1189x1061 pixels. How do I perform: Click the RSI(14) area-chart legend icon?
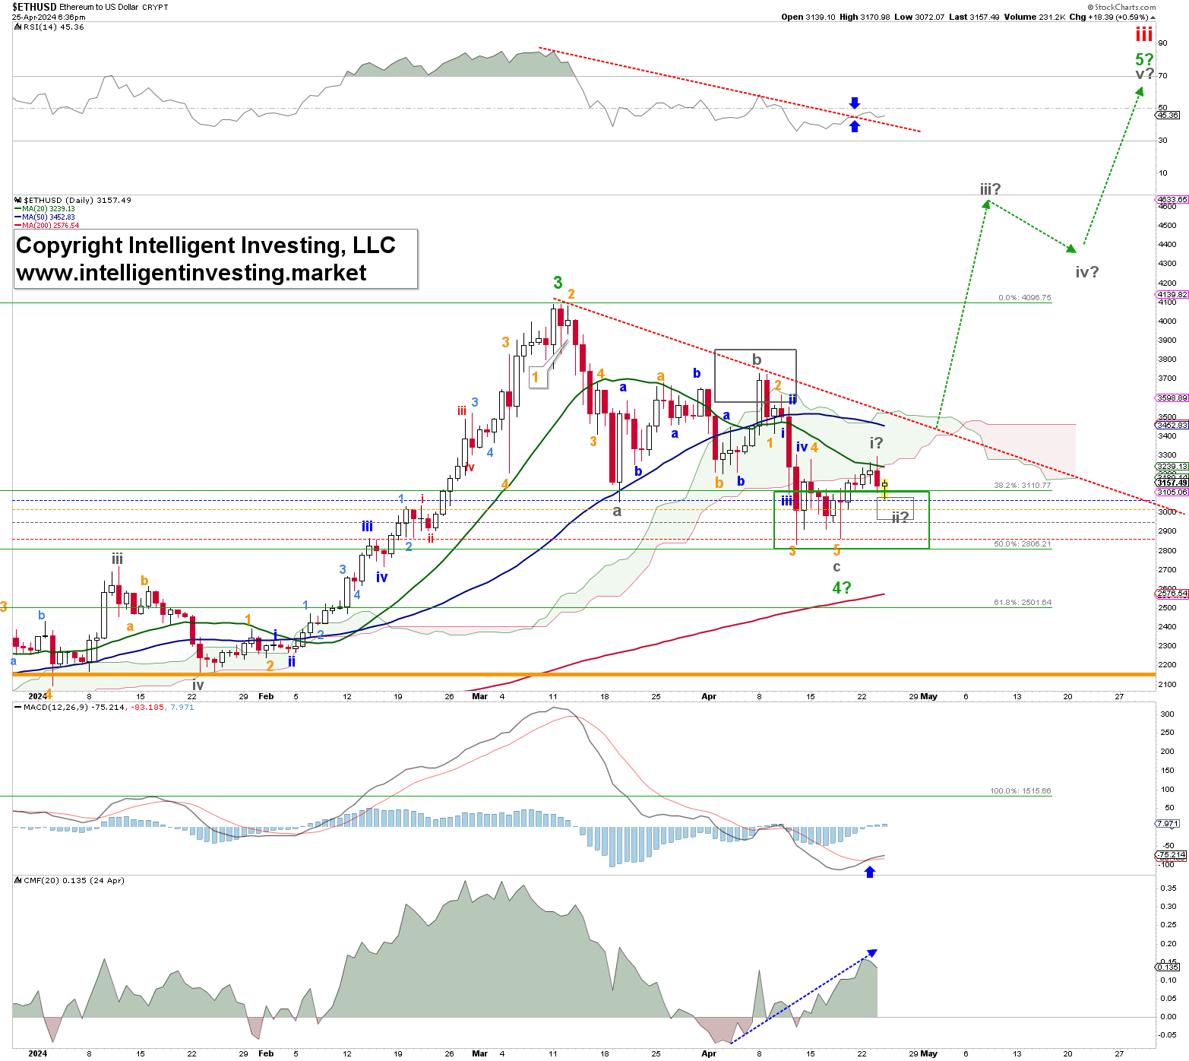click(x=18, y=27)
